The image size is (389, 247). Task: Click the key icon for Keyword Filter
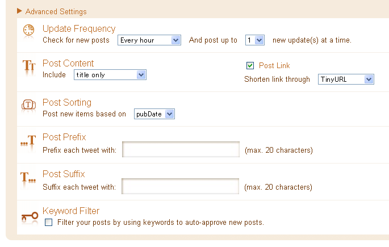[x=30, y=216]
